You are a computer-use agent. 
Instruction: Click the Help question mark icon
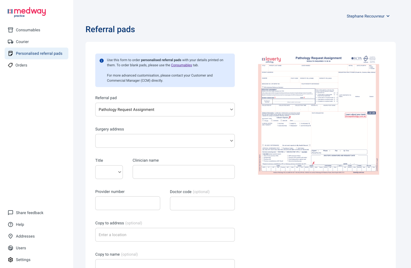coord(11,224)
